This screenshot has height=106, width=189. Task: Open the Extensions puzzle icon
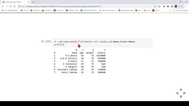coord(168,6)
